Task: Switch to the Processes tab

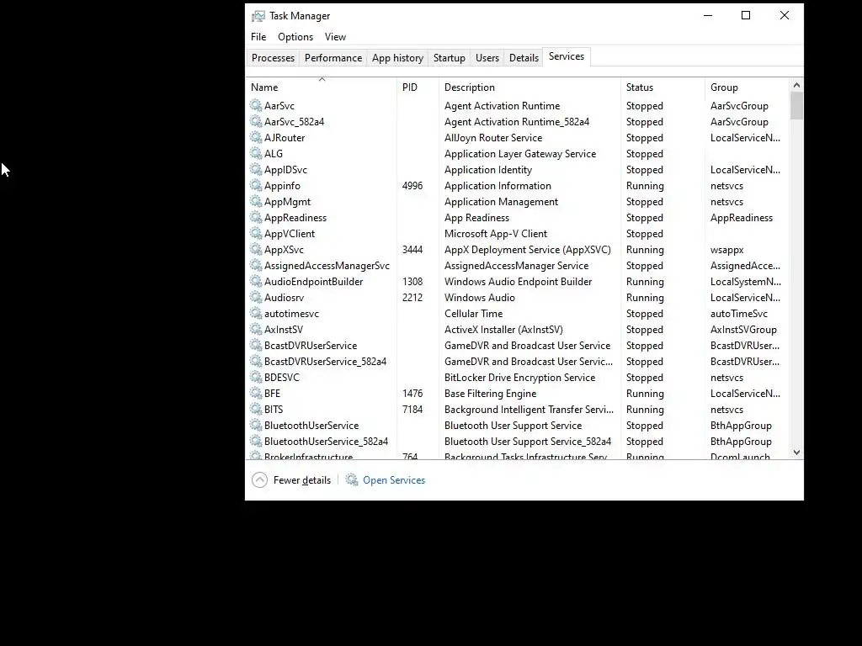Action: (x=274, y=58)
